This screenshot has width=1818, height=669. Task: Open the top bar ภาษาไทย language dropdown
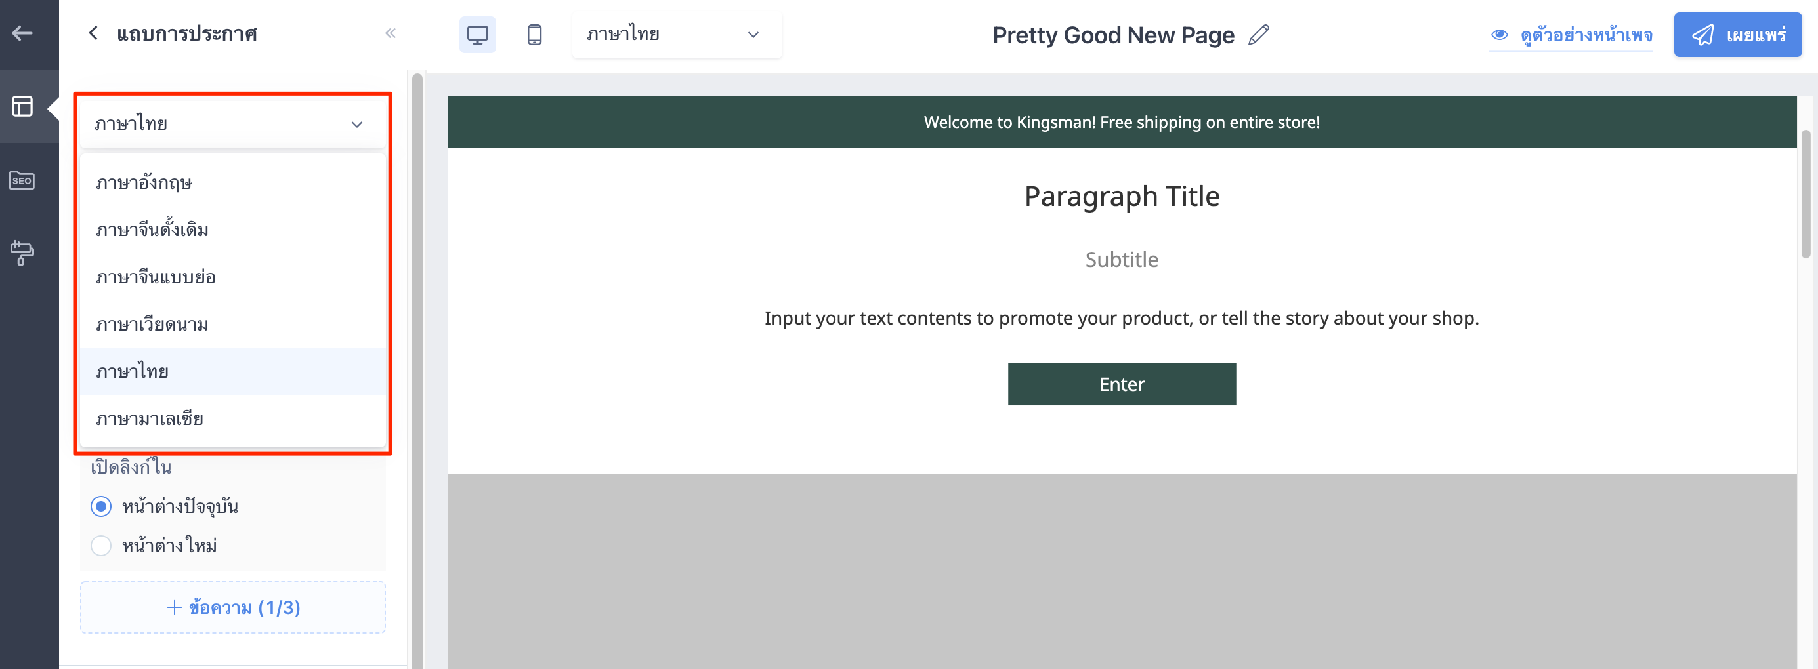[677, 35]
